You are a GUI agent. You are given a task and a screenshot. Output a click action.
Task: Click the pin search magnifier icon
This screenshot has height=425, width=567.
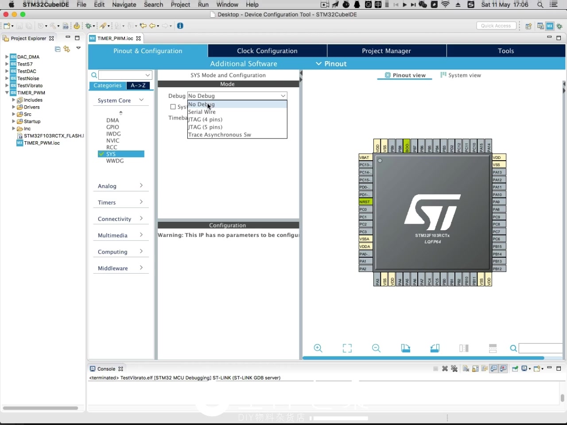513,348
